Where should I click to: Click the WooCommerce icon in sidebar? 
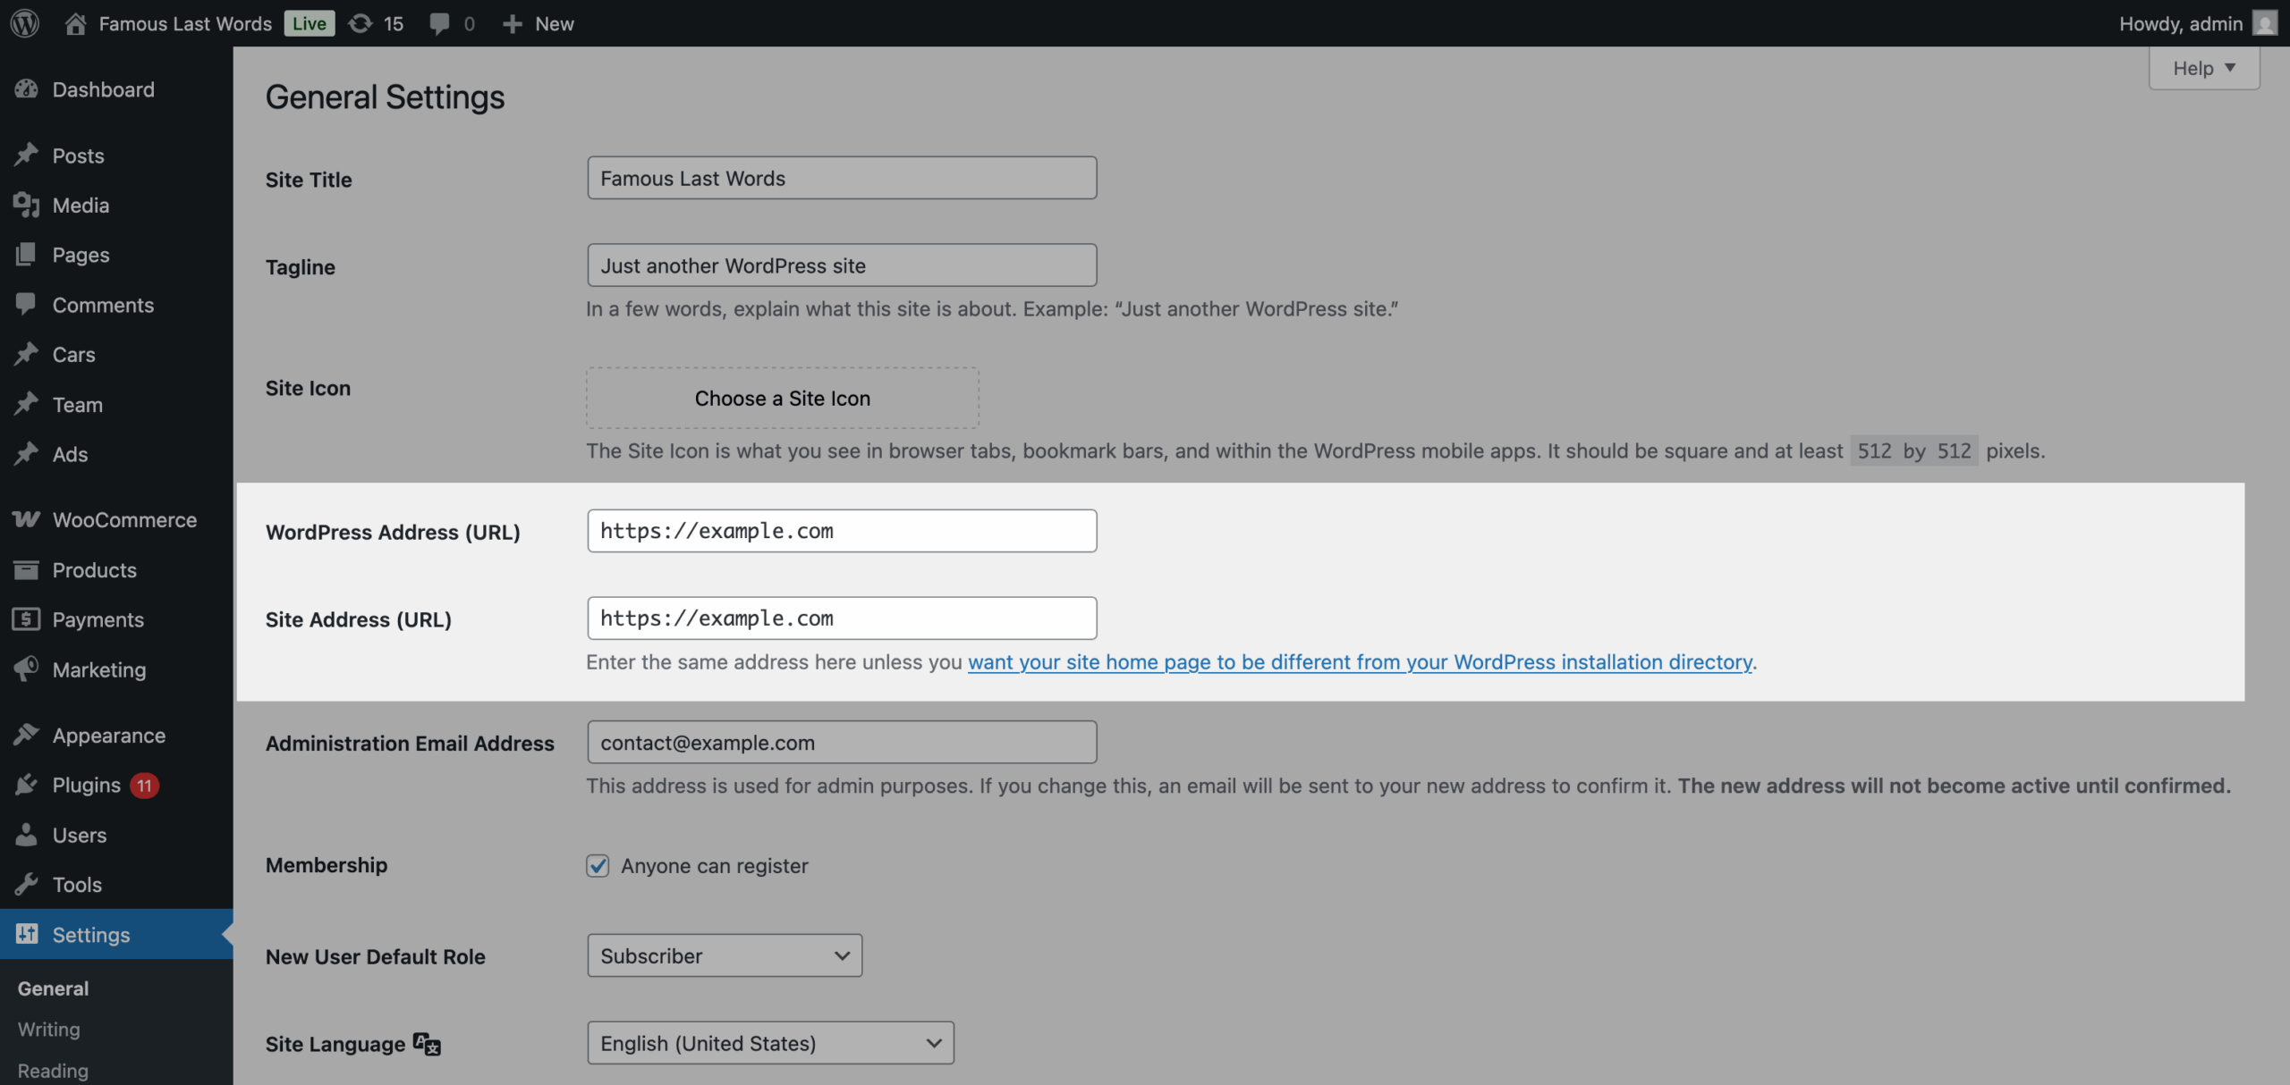(x=27, y=519)
